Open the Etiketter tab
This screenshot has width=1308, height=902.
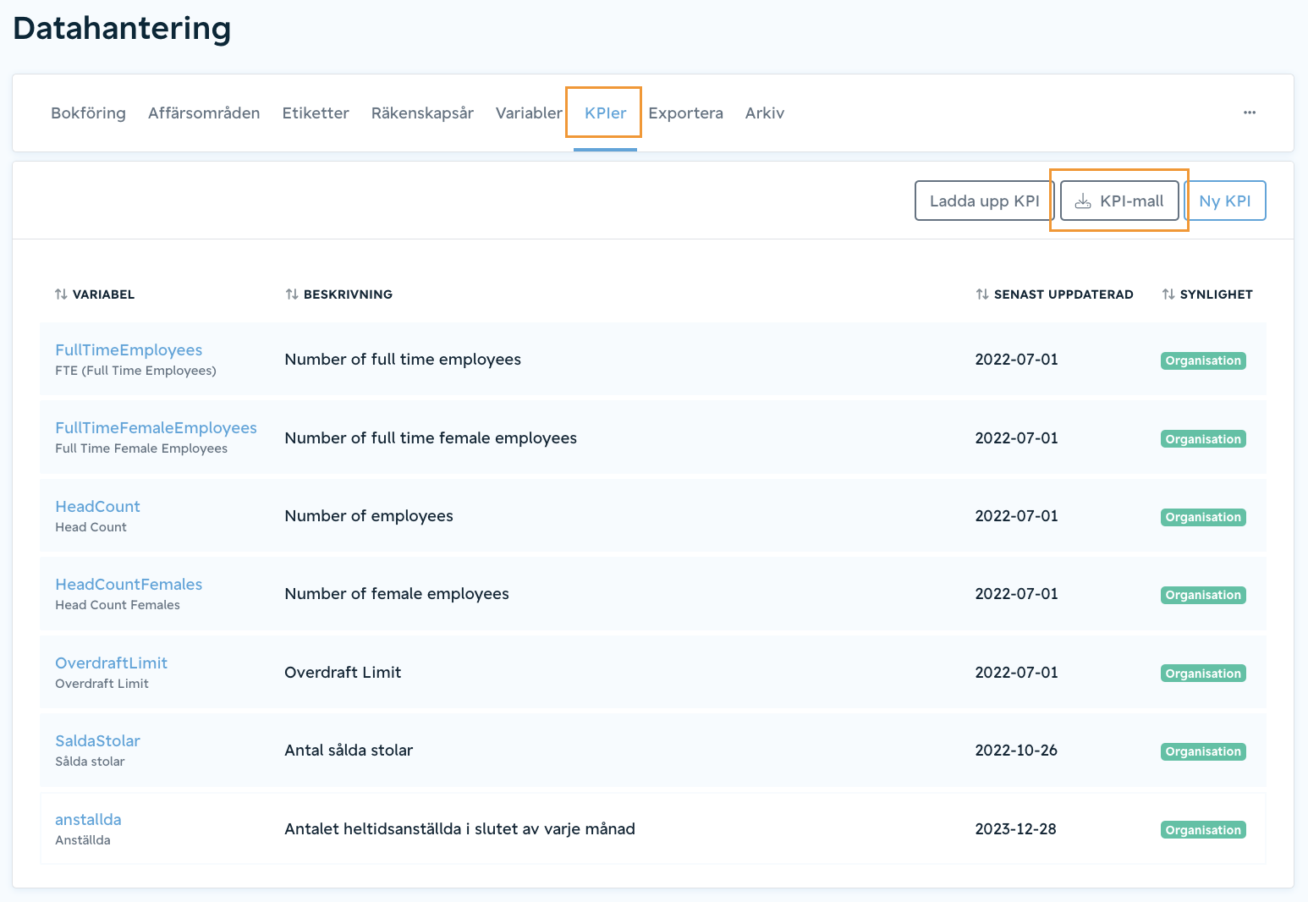(316, 113)
